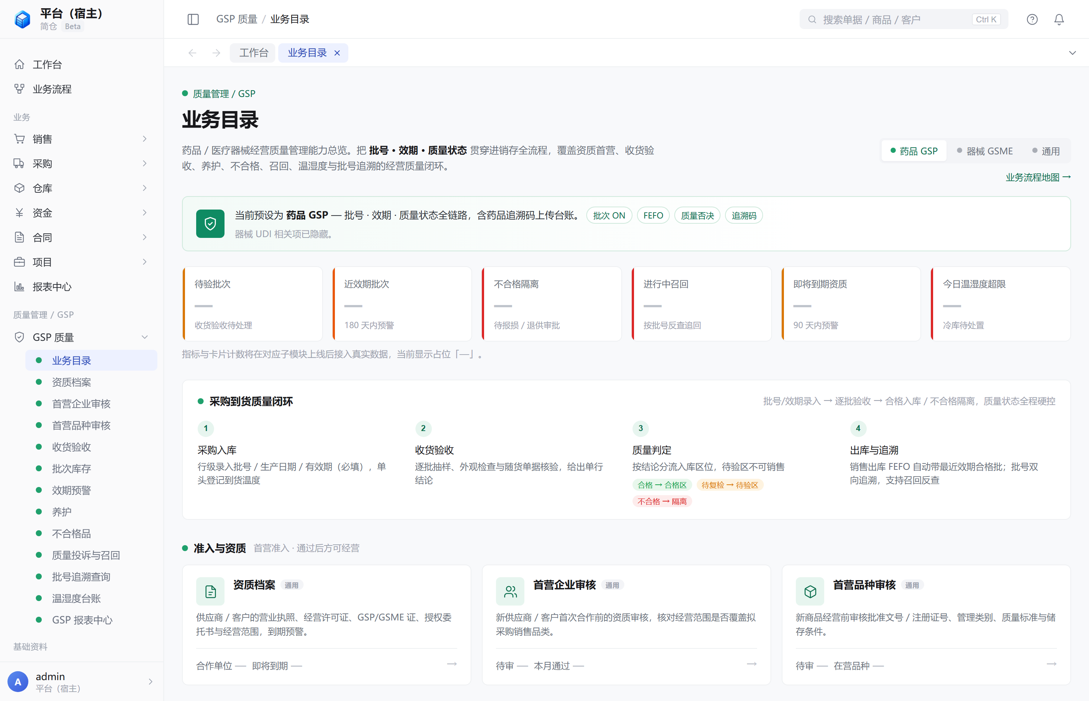1089x701 pixels.
Task: Click the 工作台 home icon in sidebar
Action: [x=19, y=64]
